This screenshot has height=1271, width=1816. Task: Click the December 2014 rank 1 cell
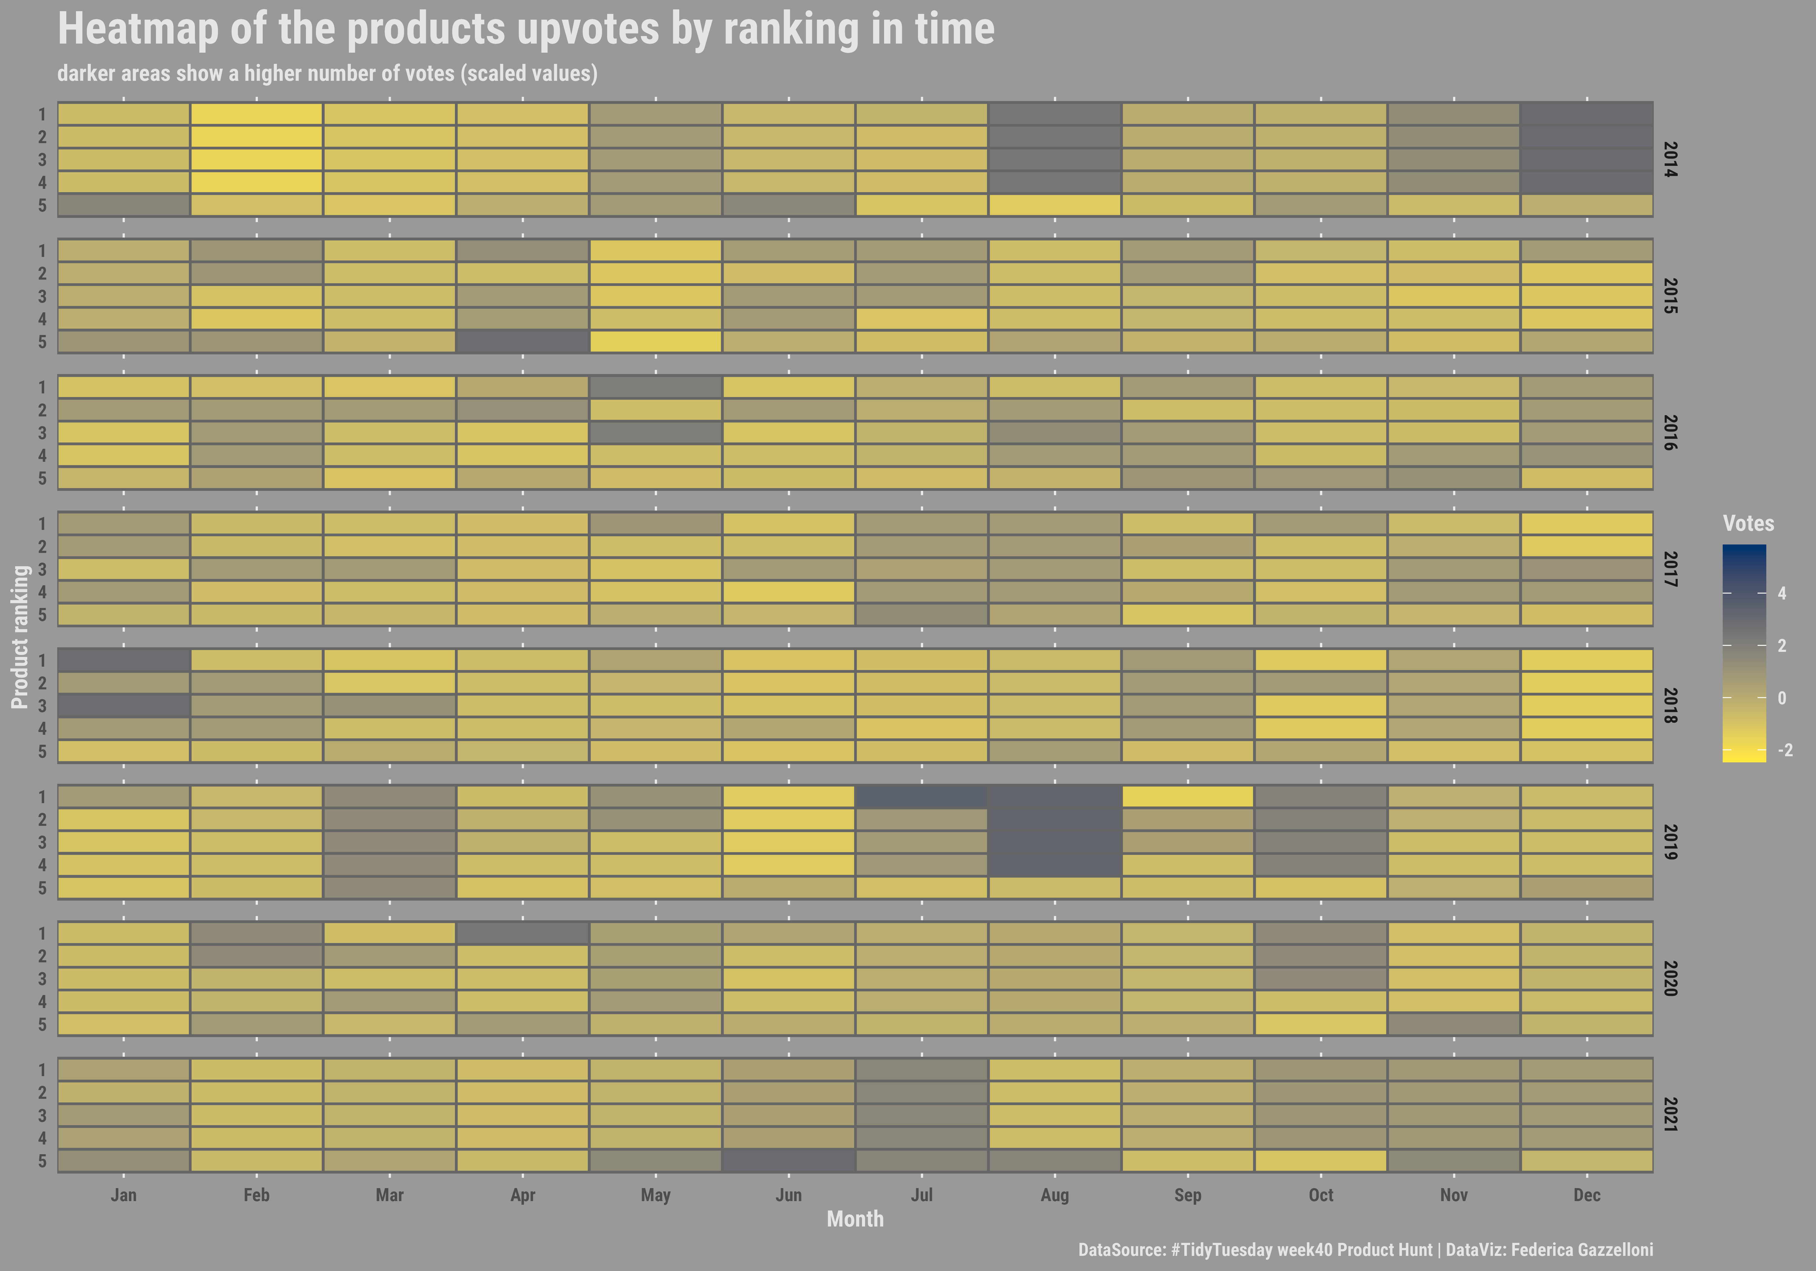(1586, 114)
